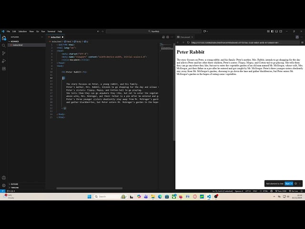The width and height of the screenshot is (305, 229).
Task: Reload the preview browser page
Action: 188,42
